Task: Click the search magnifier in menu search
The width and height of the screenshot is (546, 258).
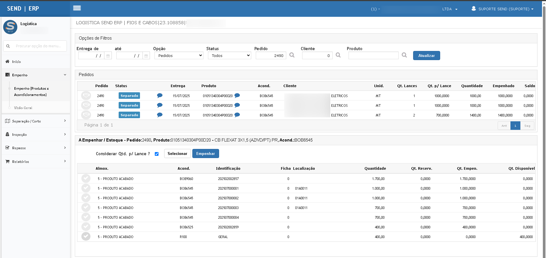Action: tap(8, 46)
